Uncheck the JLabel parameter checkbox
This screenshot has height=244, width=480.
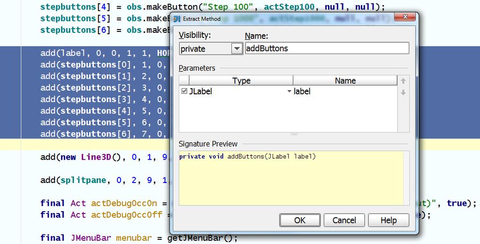coord(184,91)
